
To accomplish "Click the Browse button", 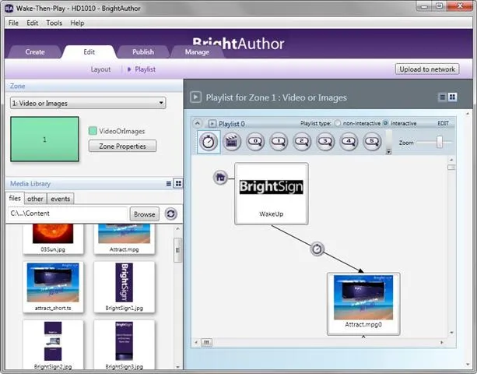I will pos(145,214).
